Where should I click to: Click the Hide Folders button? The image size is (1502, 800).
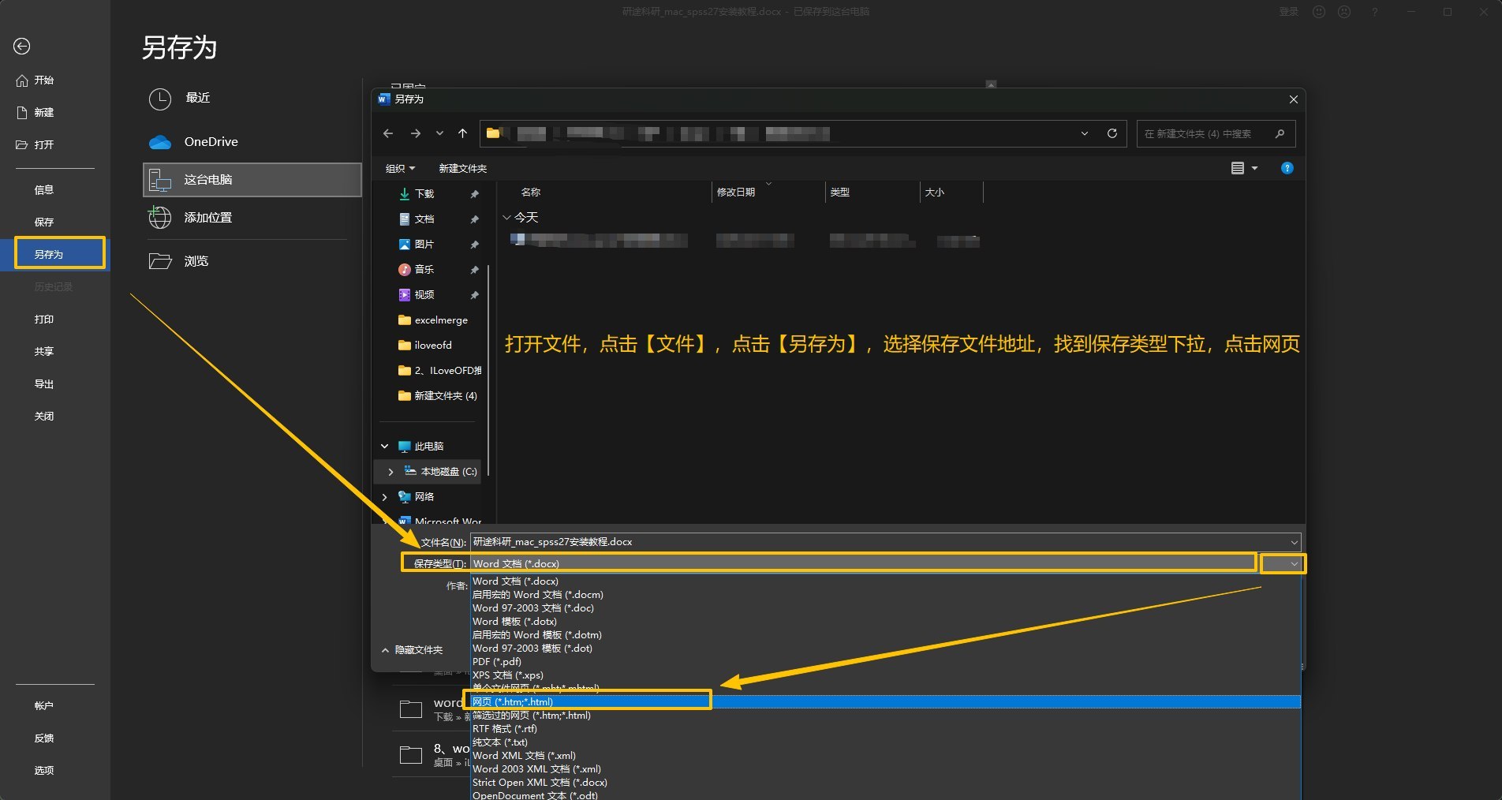click(412, 650)
